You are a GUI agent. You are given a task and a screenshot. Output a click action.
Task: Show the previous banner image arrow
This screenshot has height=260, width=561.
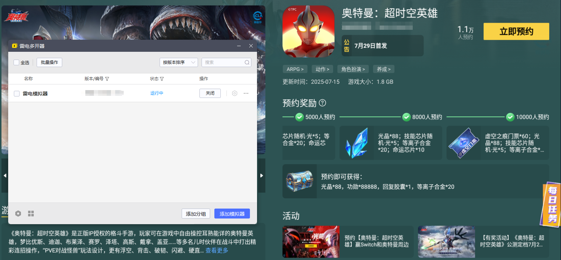coord(5,176)
